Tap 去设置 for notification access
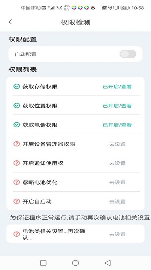The width and height of the screenshot is (151, 270). click(117, 163)
